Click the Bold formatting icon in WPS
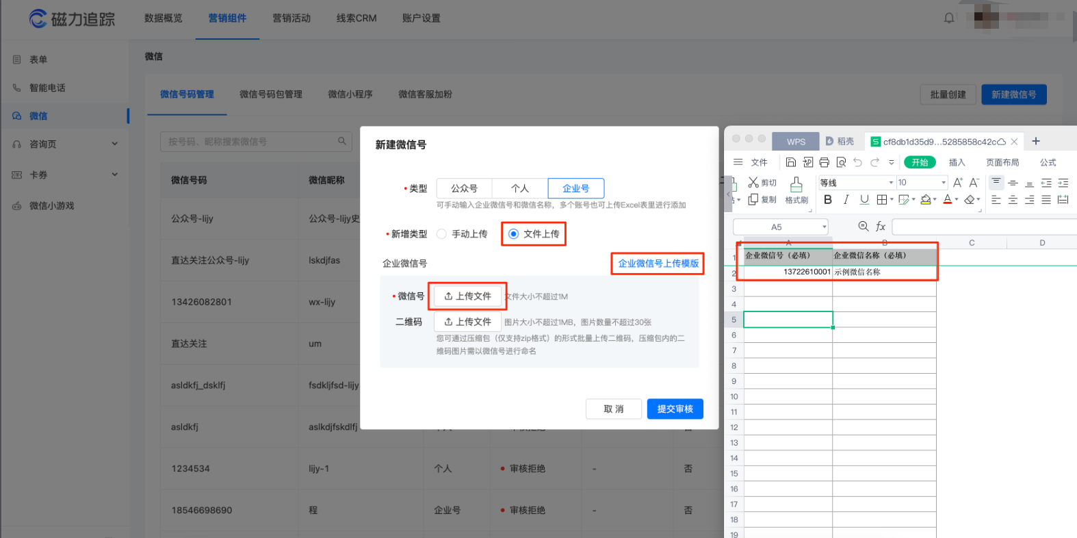Viewport: 1077px width, 538px height. pos(828,199)
